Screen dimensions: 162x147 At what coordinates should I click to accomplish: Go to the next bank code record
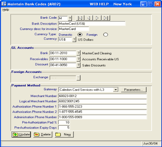pyautogui.click(x=97, y=18)
